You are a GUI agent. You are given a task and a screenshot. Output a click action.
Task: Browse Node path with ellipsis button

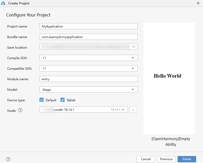(133, 110)
